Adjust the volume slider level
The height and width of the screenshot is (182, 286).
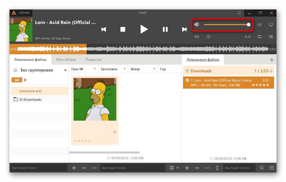(x=227, y=25)
